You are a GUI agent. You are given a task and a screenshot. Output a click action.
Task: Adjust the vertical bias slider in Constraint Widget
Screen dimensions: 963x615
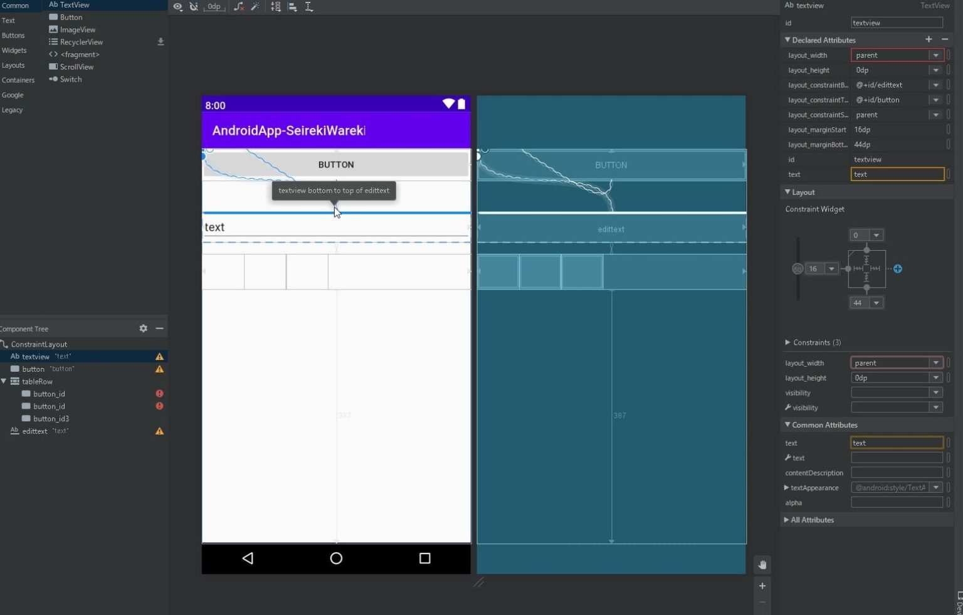point(798,268)
